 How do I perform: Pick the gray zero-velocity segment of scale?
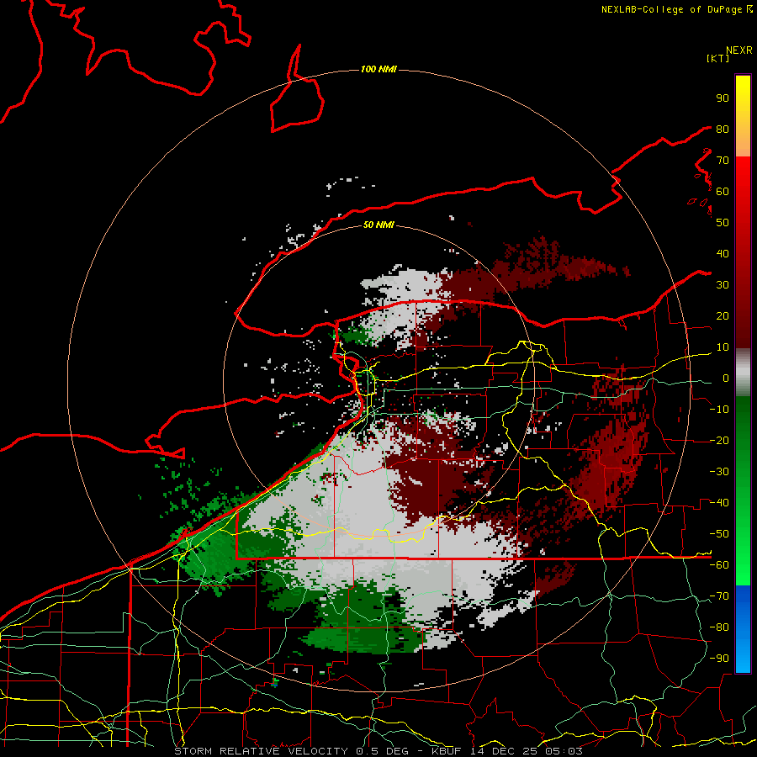(743, 373)
